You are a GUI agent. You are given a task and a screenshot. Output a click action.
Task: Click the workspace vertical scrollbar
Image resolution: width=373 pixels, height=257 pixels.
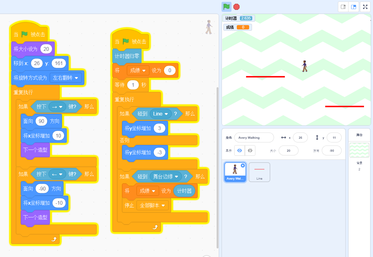tap(217, 167)
